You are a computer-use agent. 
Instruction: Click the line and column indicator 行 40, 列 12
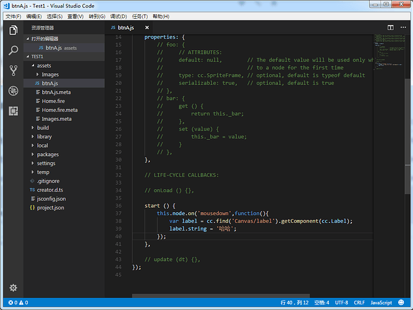295,303
